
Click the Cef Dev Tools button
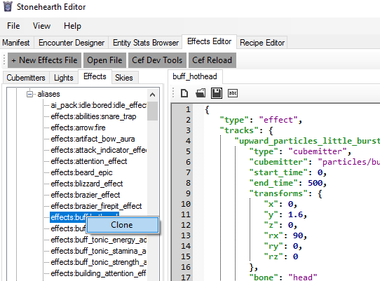(157, 60)
